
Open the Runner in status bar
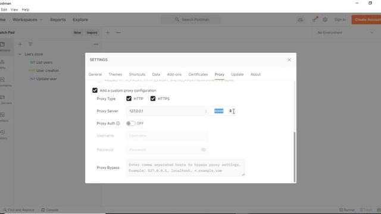(347, 210)
